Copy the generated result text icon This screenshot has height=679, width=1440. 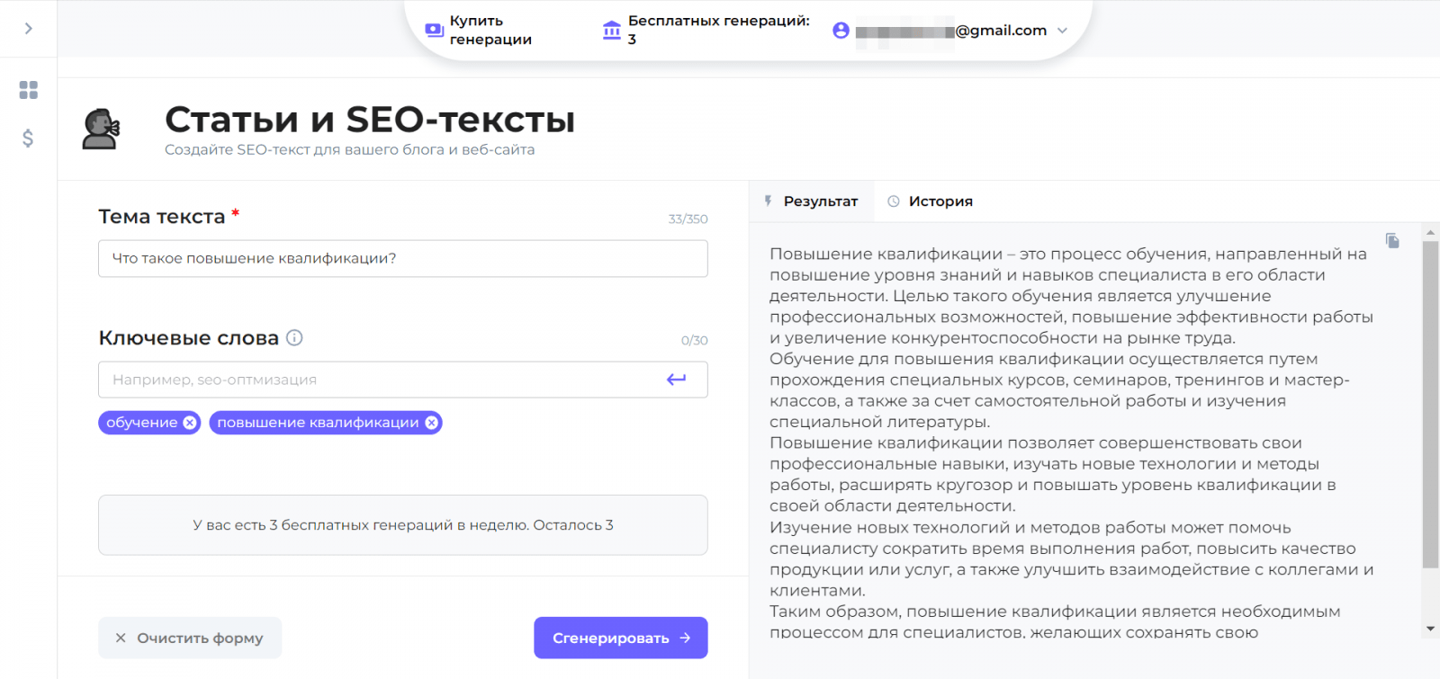(1392, 241)
